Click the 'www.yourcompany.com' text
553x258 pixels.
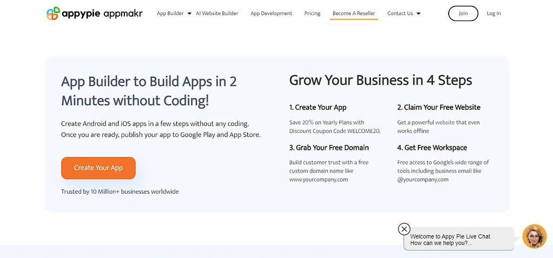(318, 179)
